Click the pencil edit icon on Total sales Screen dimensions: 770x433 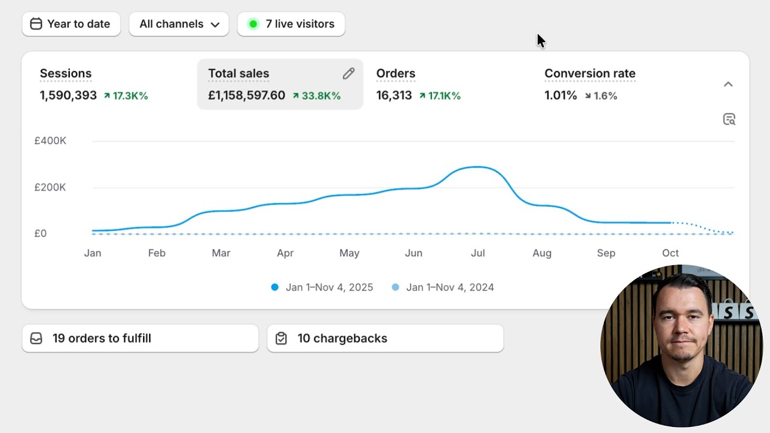[x=348, y=73]
